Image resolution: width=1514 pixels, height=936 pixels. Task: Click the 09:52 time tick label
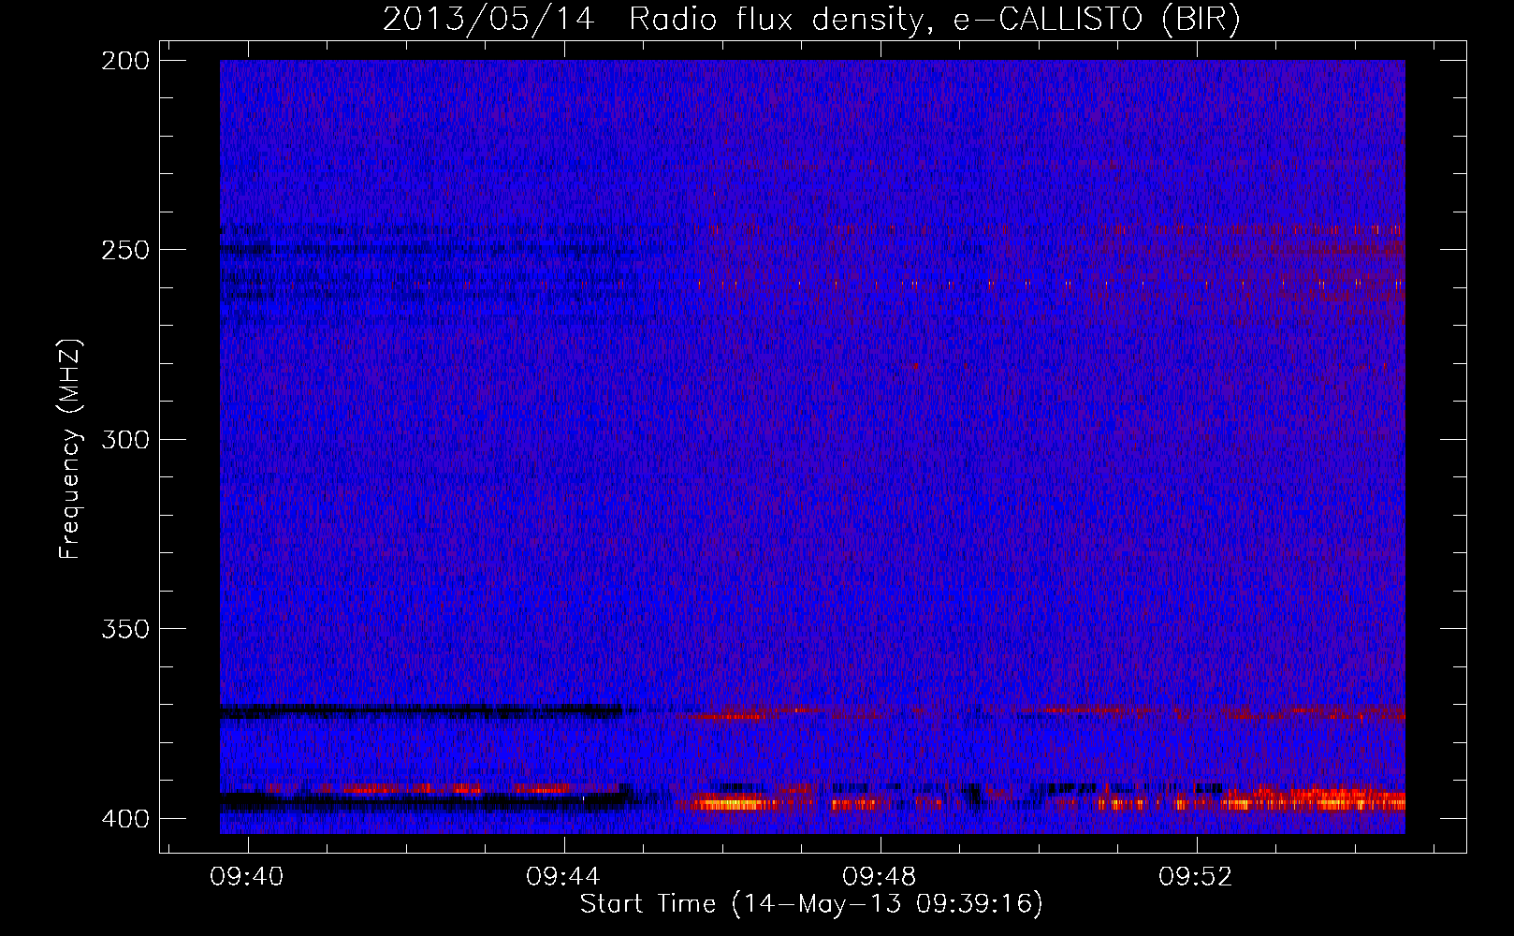1196,877
